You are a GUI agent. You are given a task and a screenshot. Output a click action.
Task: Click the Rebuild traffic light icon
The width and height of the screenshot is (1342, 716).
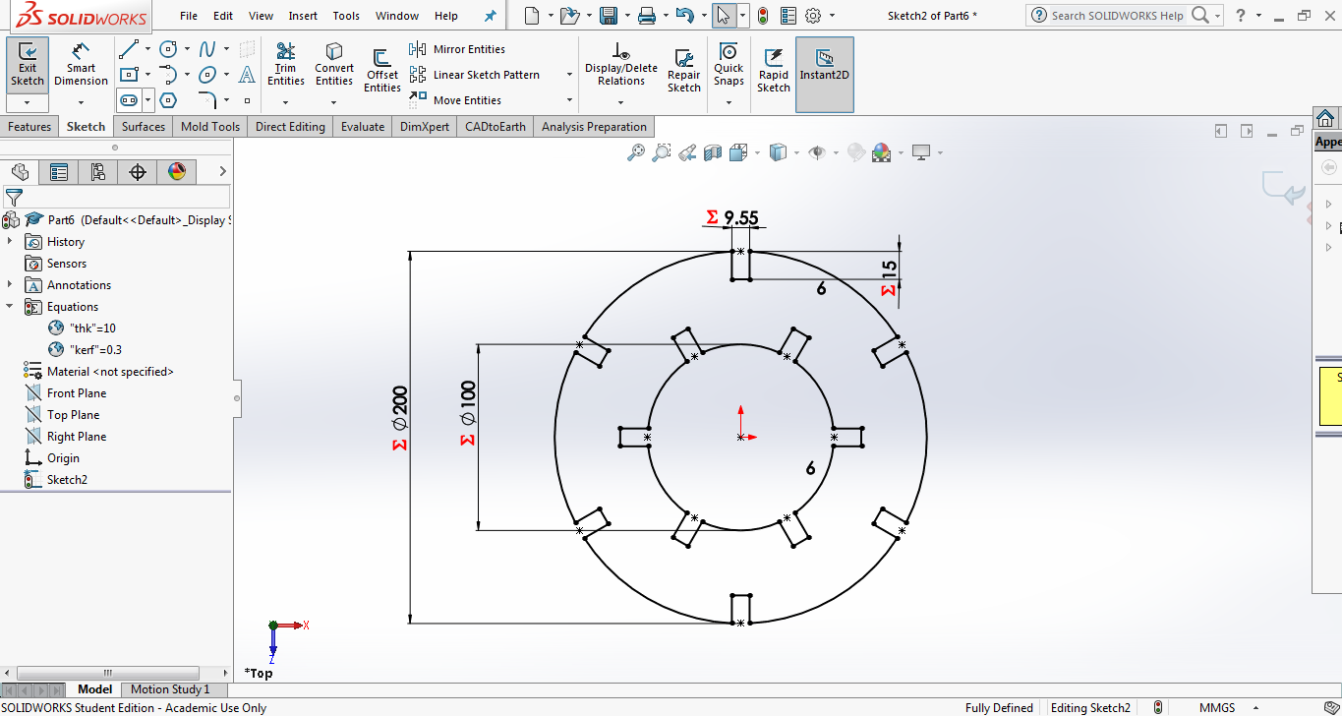pyautogui.click(x=764, y=16)
